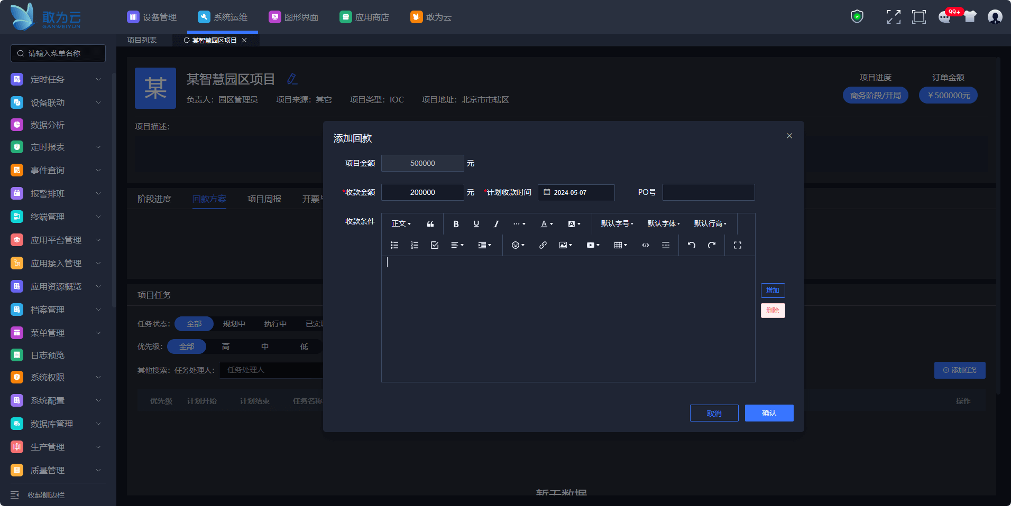This screenshot has width=1011, height=506.
Task: Insert a blockquote in the editor
Action: [430, 224]
